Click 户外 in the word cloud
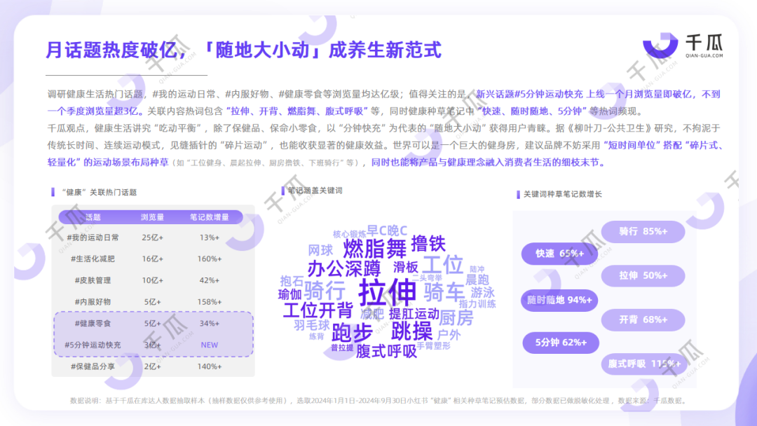Viewport: 757px width, 426px height. 449,335
